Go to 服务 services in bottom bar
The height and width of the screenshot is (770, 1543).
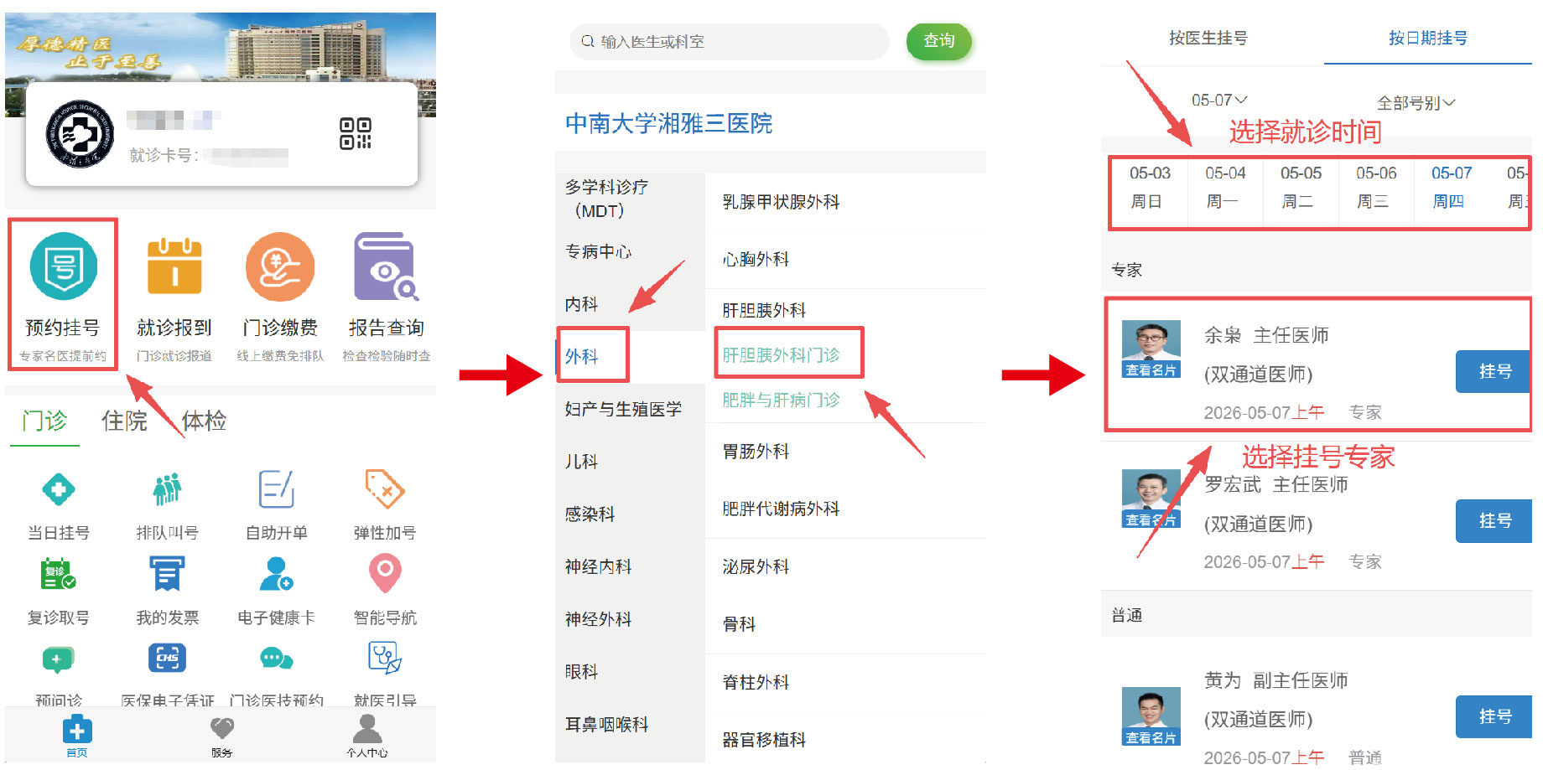click(222, 736)
